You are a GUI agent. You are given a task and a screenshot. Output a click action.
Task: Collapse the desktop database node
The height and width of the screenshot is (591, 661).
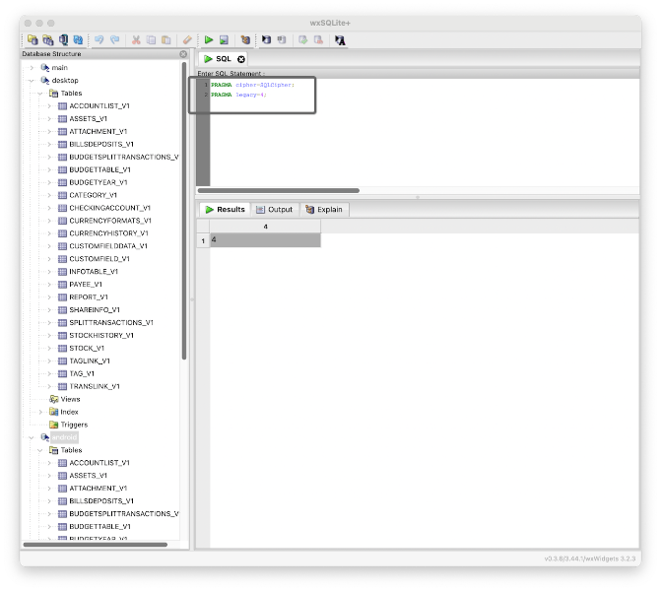pyautogui.click(x=32, y=80)
